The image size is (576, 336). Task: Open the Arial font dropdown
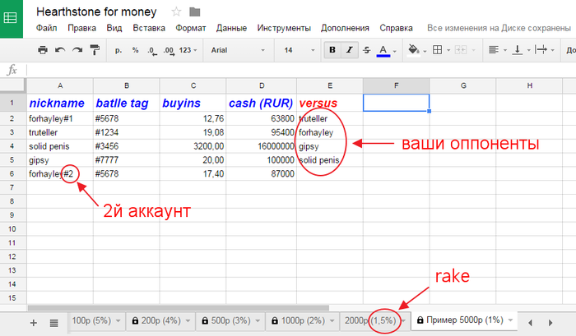pyautogui.click(x=238, y=50)
